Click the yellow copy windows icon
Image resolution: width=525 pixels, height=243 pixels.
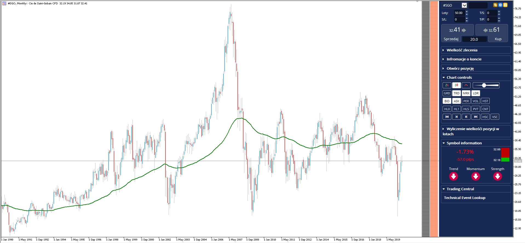[x=495, y=5]
